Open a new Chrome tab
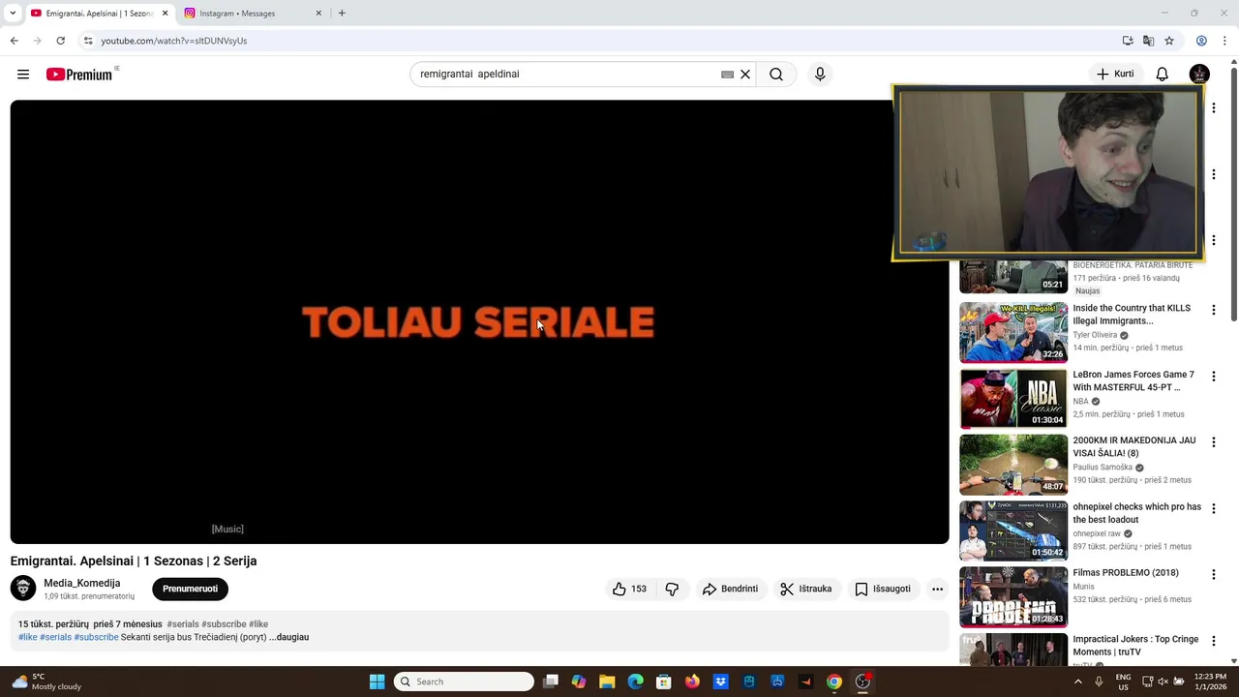1239x697 pixels. pyautogui.click(x=342, y=13)
